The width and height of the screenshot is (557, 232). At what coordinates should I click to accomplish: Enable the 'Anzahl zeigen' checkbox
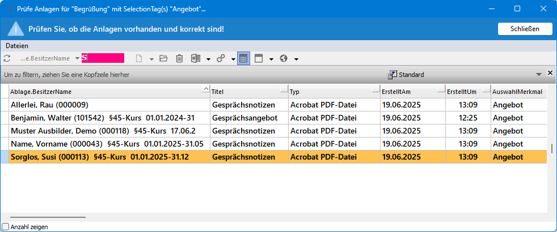click(x=6, y=226)
